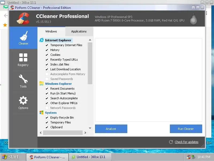Uncheck Other Explorer MRUs
Viewport: 214px width, 161px height.
tap(47, 103)
